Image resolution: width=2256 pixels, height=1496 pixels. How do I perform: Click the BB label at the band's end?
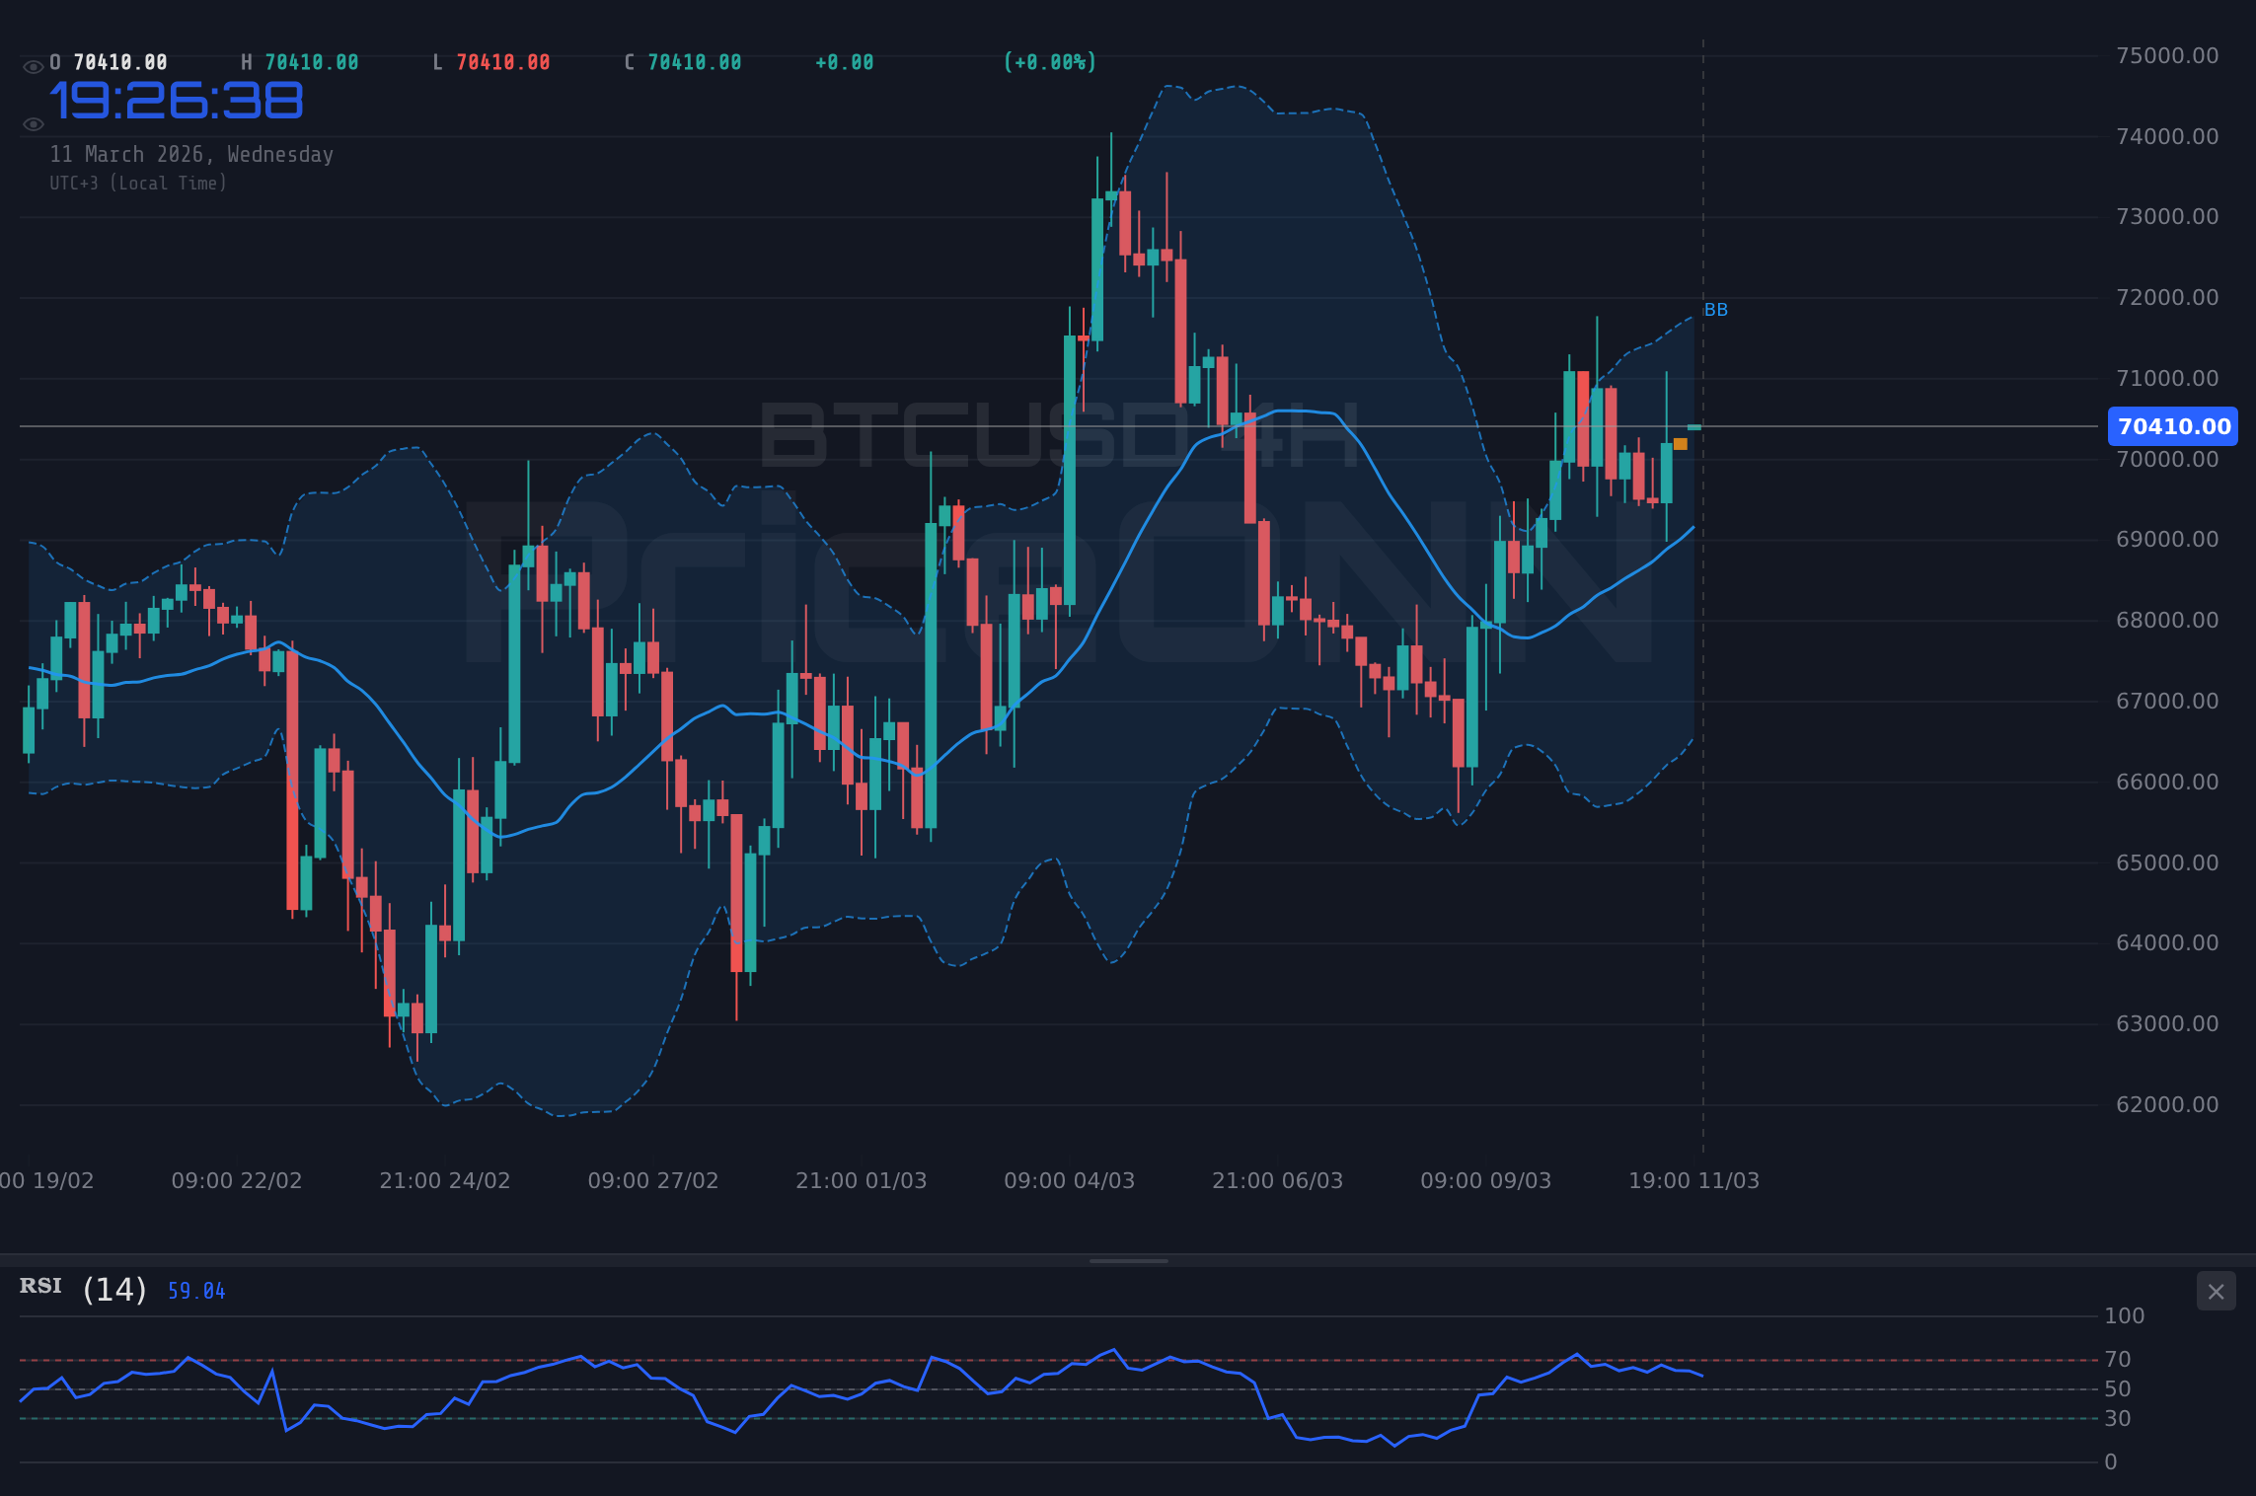[x=1715, y=310]
